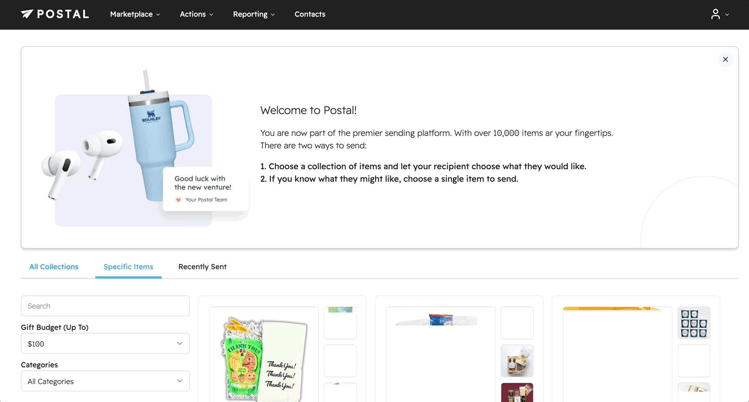
Task: Expand the All Categories dropdown
Action: pyautogui.click(x=105, y=381)
